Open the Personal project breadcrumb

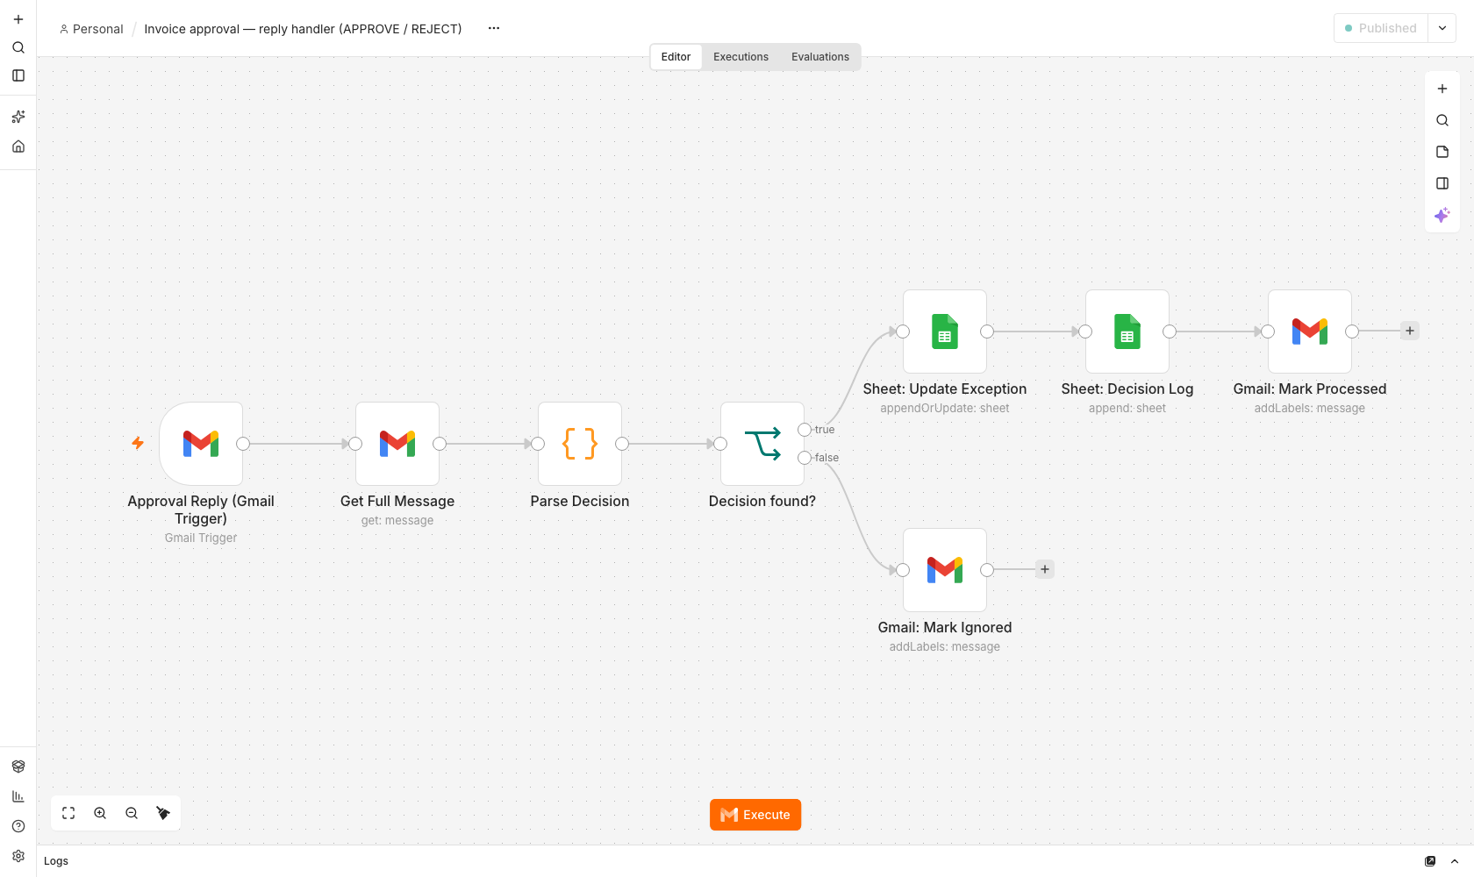91,29
